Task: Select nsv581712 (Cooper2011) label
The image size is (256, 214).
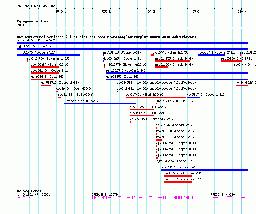Action: pos(60,83)
